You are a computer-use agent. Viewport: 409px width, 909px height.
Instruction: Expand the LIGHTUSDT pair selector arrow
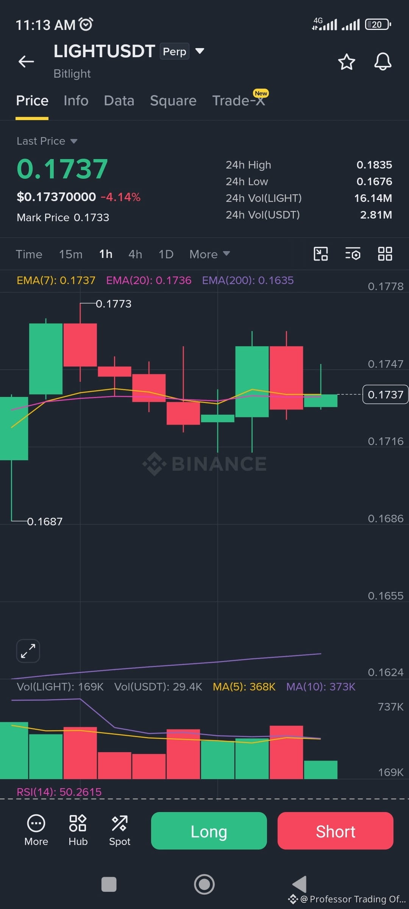tap(200, 51)
